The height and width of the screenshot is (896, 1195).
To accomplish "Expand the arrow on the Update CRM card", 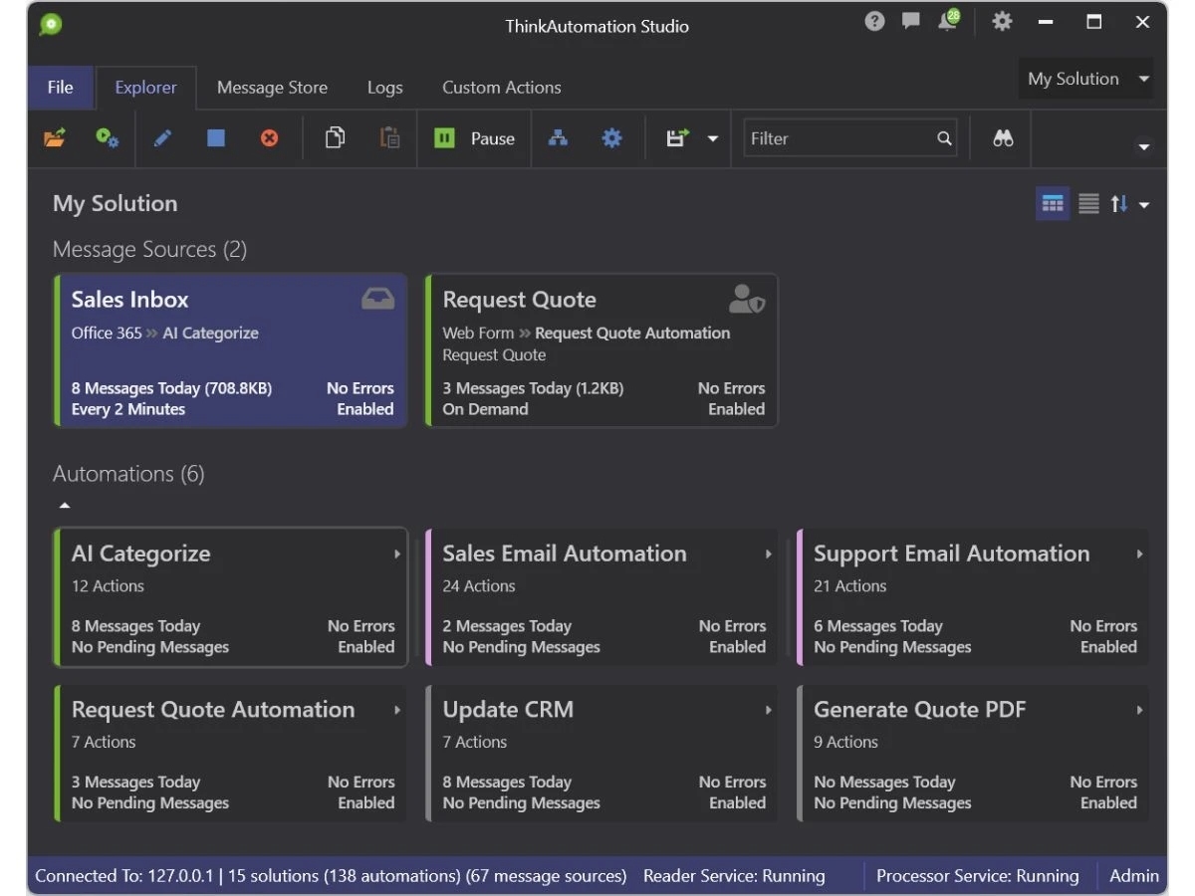I will click(x=769, y=711).
